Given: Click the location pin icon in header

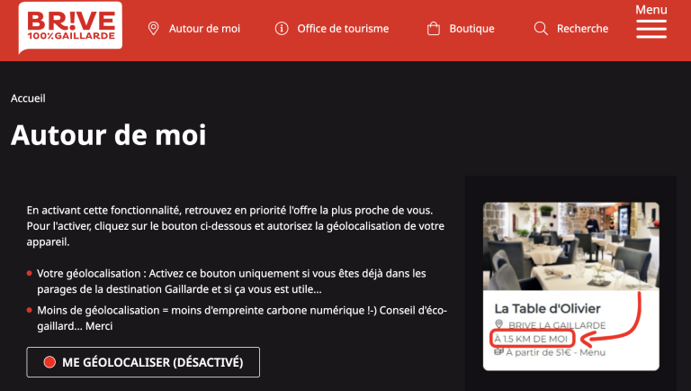Looking at the screenshot, I should [153, 29].
